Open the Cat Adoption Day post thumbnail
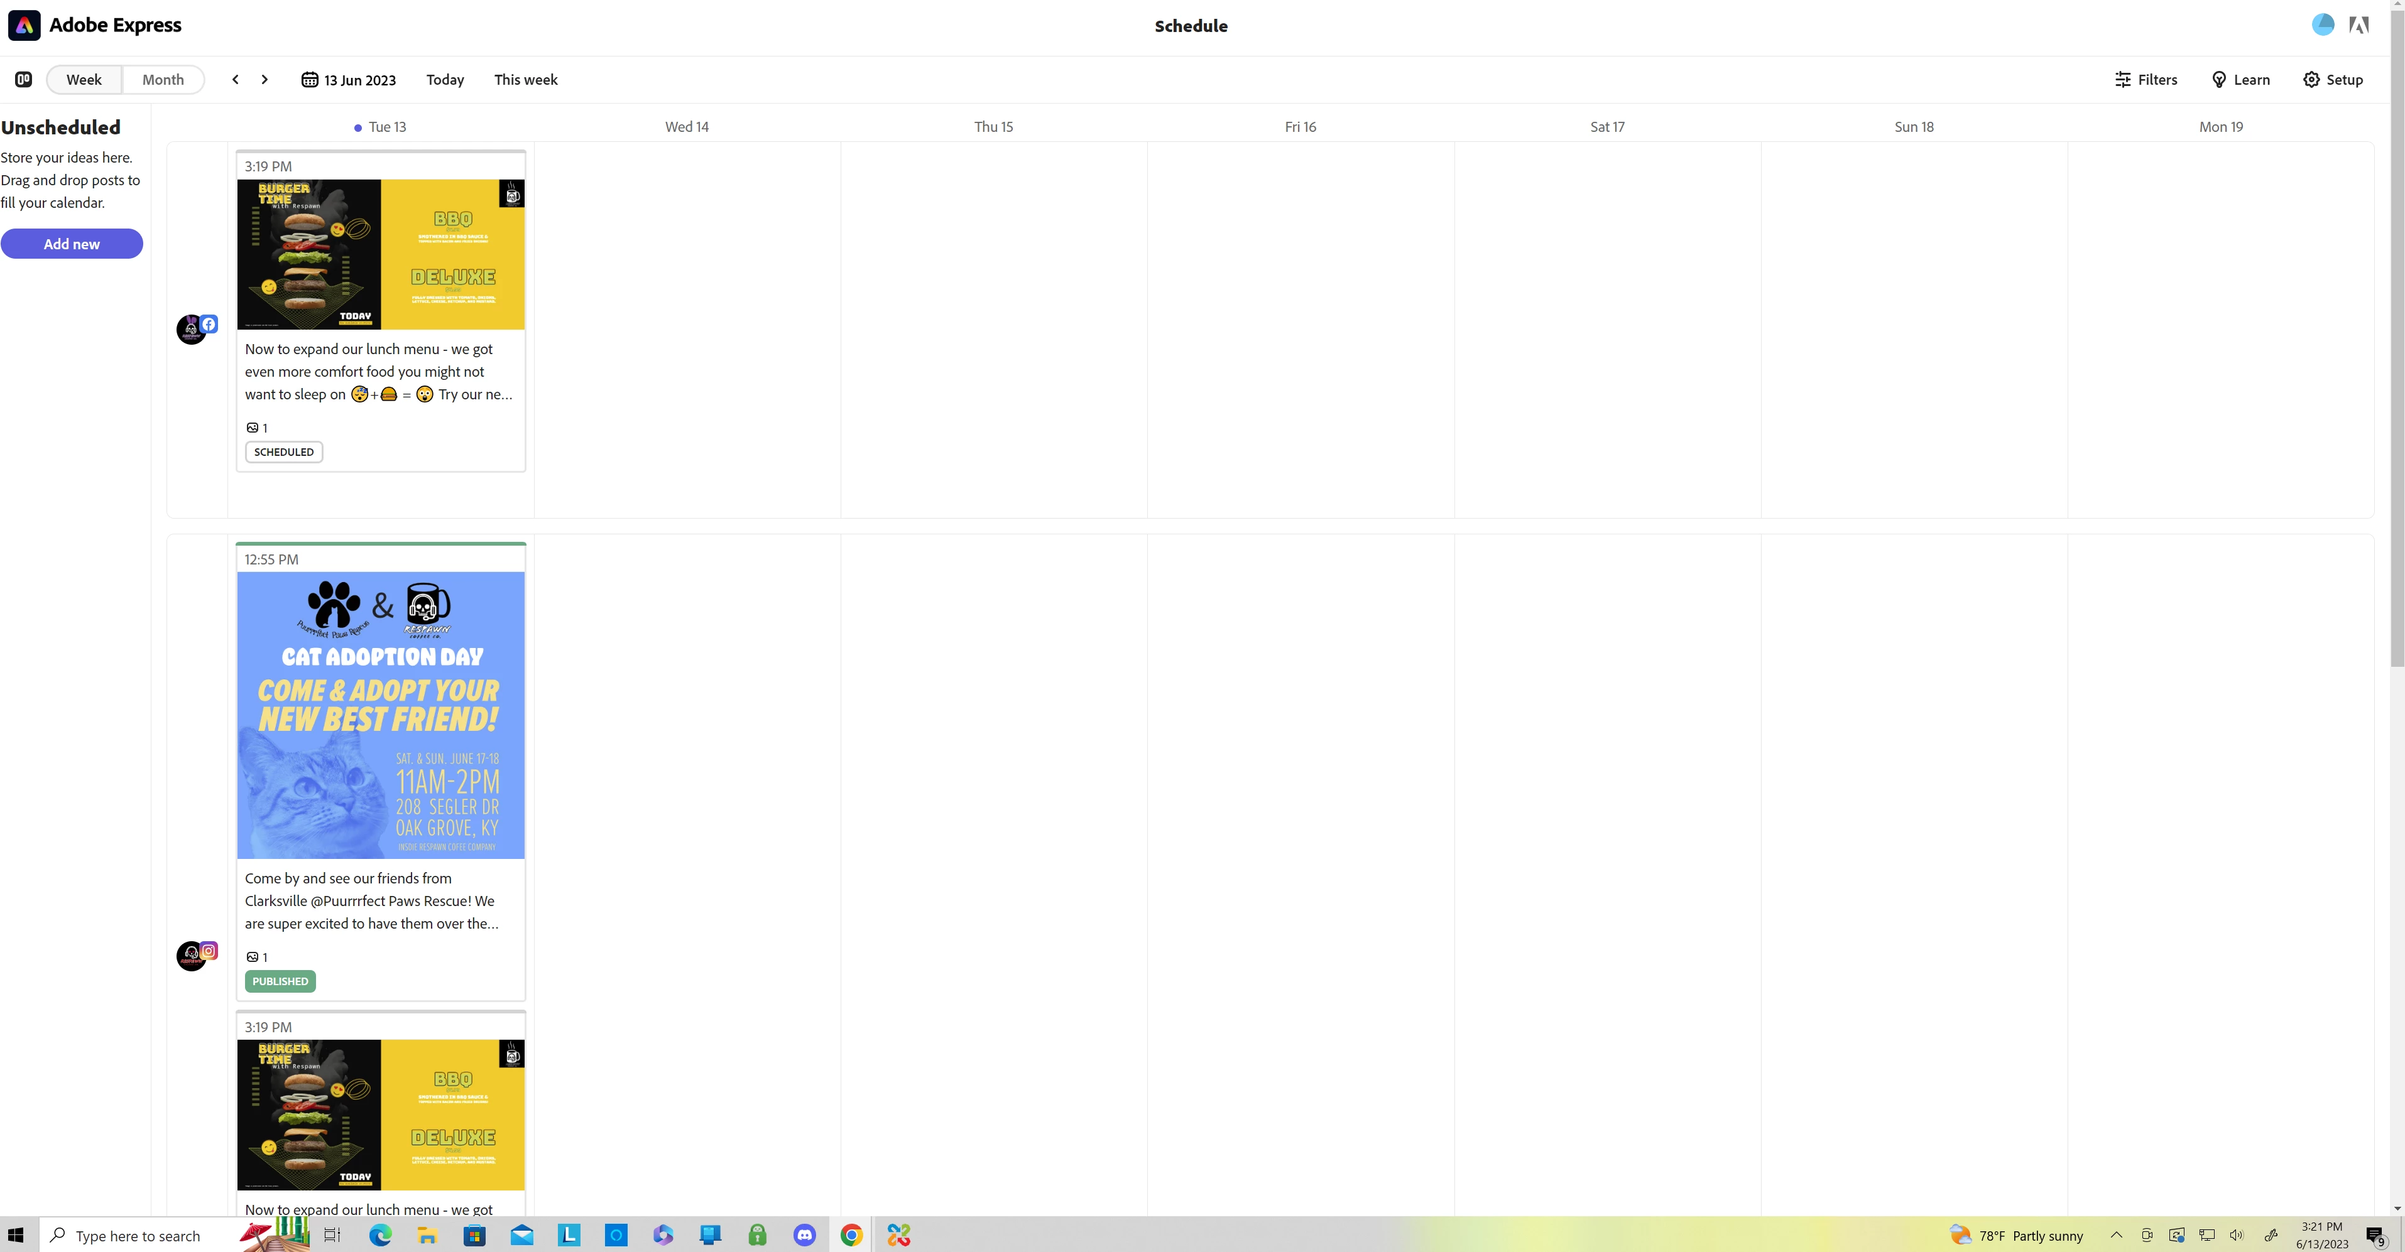Image resolution: width=2405 pixels, height=1252 pixels. [381, 715]
